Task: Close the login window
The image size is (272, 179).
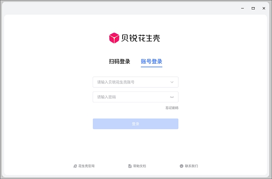Action: click(x=263, y=8)
